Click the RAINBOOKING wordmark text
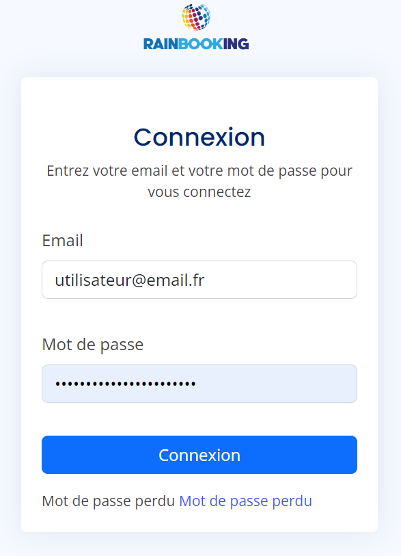401x556 pixels. point(196,44)
